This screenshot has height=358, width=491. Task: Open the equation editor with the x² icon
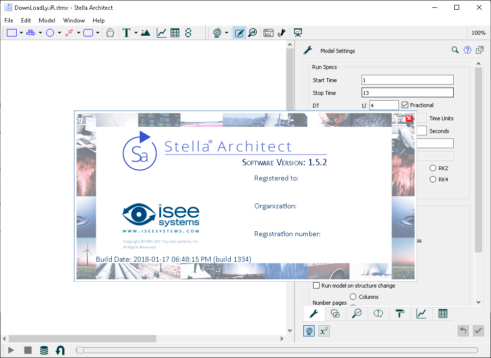pos(323,331)
